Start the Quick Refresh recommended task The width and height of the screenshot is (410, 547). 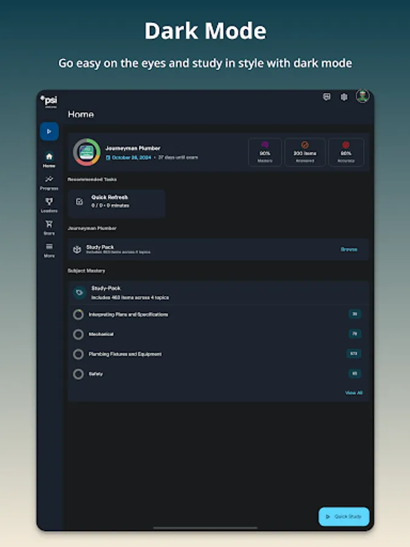point(117,204)
